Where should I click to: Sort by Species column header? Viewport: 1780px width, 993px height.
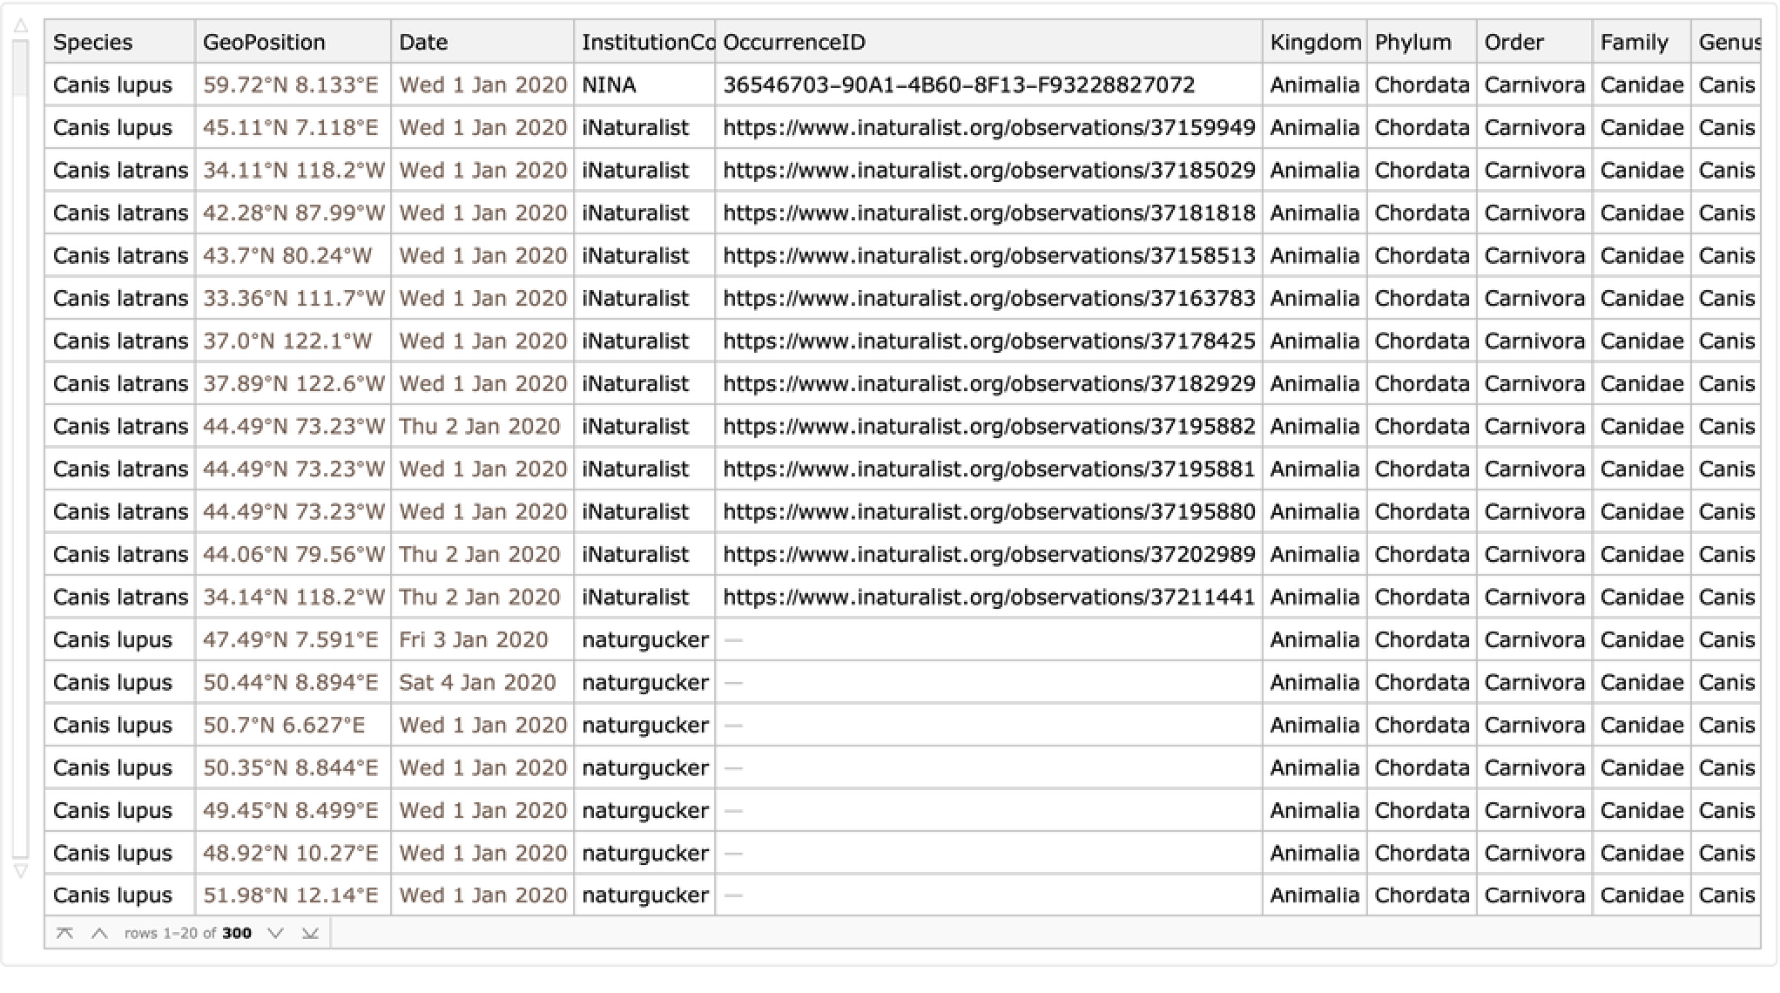93,42
